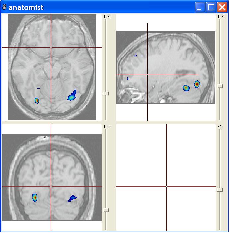Select the blue-green activation cluster in axial view

pos(72,96)
